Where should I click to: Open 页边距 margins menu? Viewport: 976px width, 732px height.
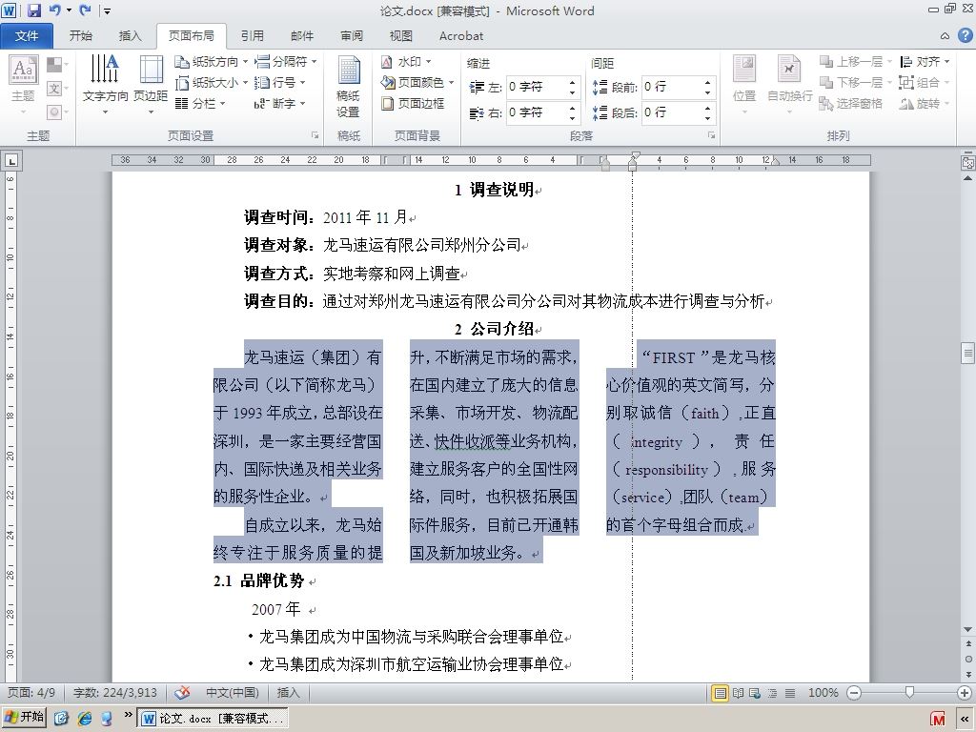(151, 84)
